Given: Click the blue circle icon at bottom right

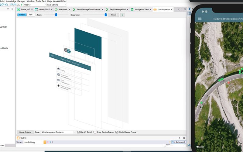Looking at the screenshot, I should tap(189, 145).
